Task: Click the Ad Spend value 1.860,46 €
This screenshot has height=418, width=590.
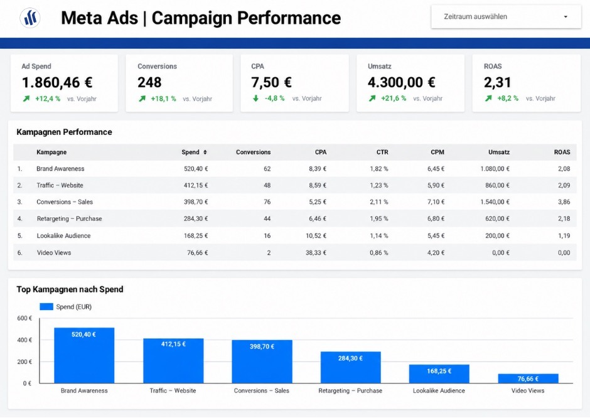Action: click(57, 82)
